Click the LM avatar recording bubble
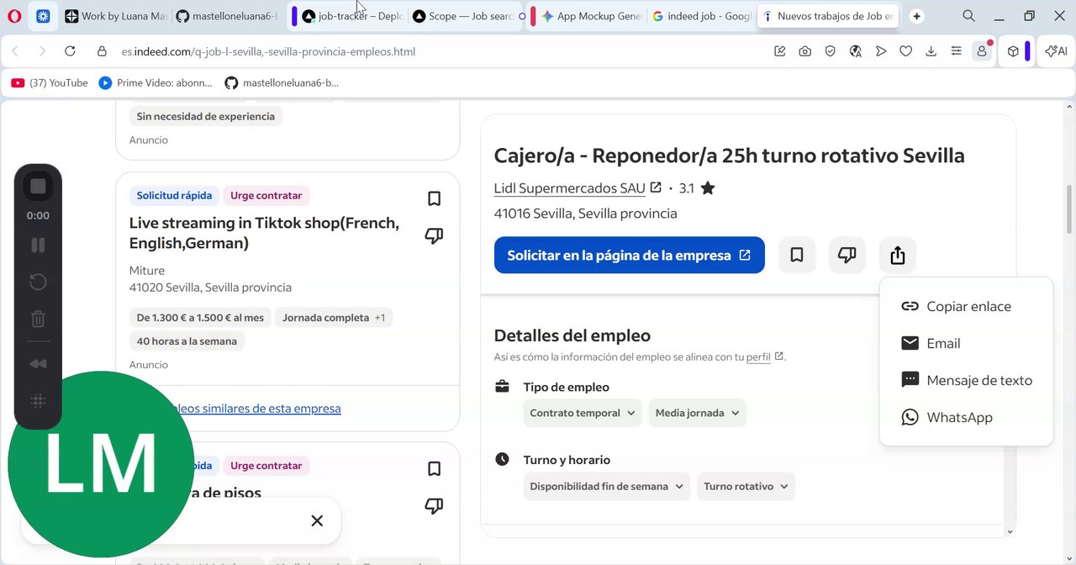Viewport: 1076px width, 565px height. tap(101, 463)
